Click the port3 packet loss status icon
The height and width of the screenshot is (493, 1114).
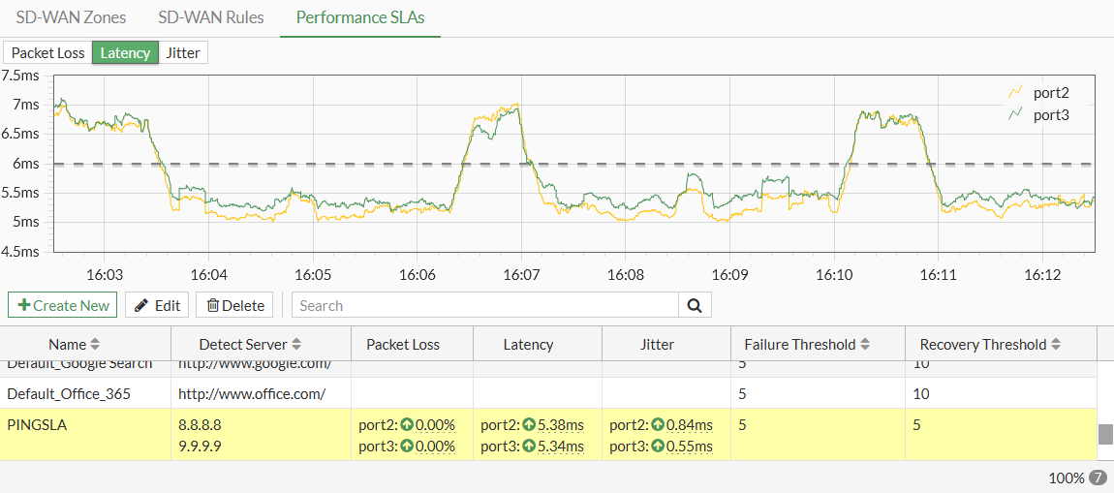[407, 447]
